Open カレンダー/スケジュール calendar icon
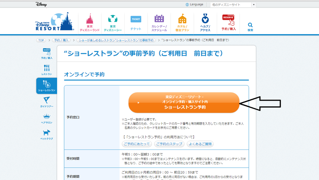Screen dimensions: 319x180 click(159, 19)
